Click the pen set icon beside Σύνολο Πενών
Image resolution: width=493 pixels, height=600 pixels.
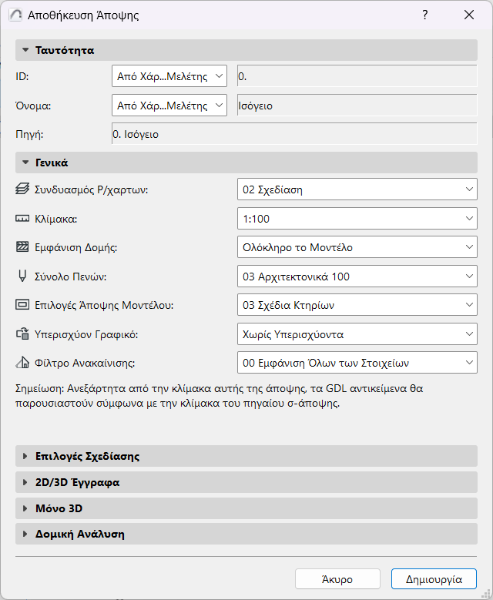pyautogui.click(x=22, y=276)
